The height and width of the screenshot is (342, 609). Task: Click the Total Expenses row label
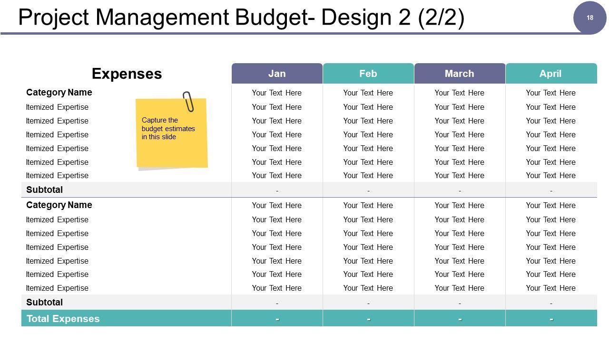click(x=63, y=319)
